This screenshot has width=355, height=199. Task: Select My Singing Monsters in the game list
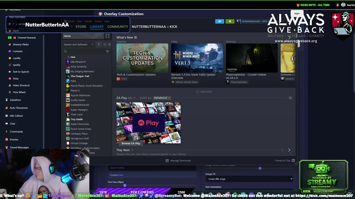(82, 71)
